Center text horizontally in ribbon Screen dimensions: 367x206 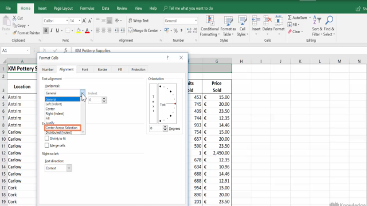click(x=103, y=30)
